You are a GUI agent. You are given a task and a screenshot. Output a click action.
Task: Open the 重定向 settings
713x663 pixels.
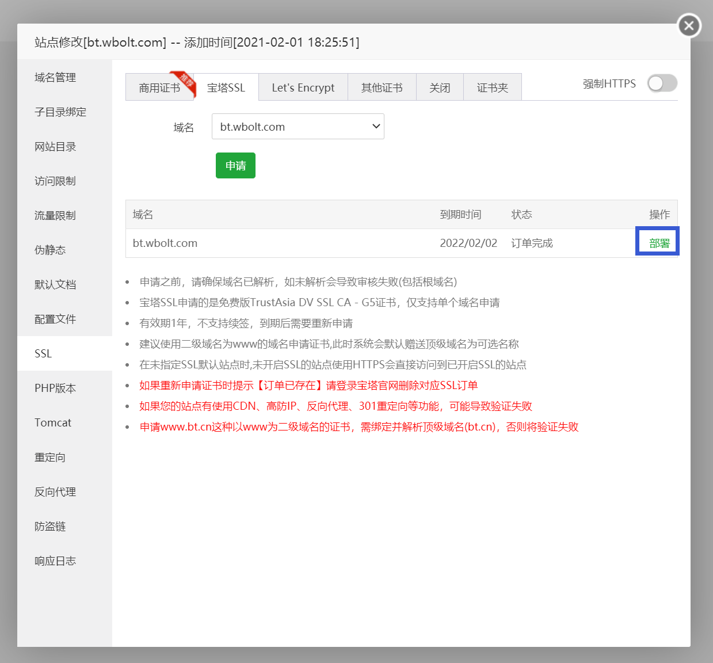tap(51, 457)
